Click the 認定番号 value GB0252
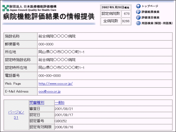 pos(60,121)
